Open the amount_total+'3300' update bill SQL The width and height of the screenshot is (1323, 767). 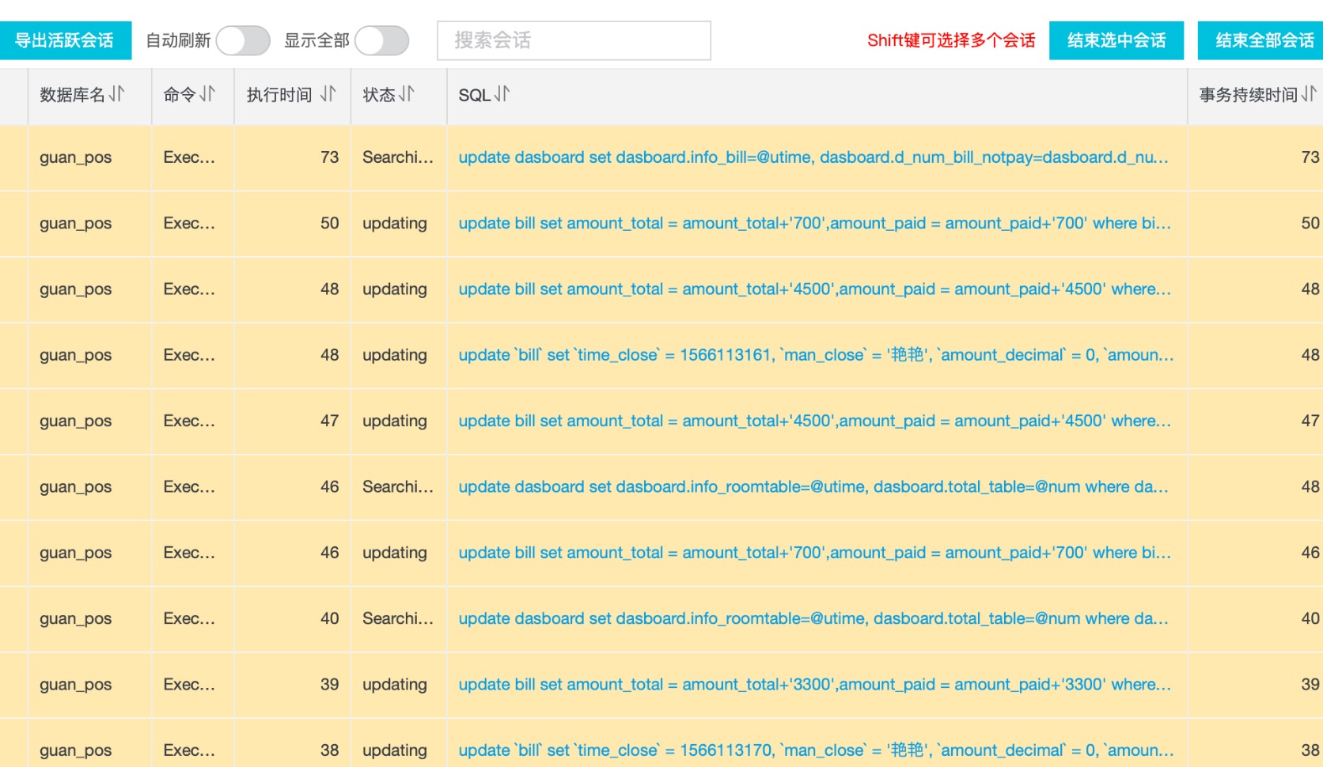point(814,685)
